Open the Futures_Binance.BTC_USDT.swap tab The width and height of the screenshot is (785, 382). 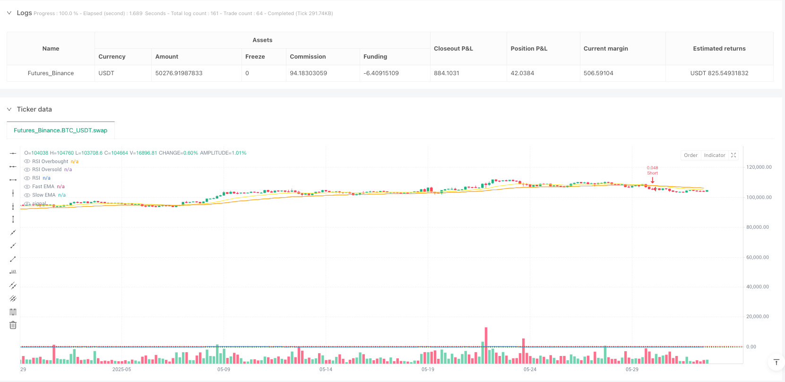pyautogui.click(x=60, y=130)
